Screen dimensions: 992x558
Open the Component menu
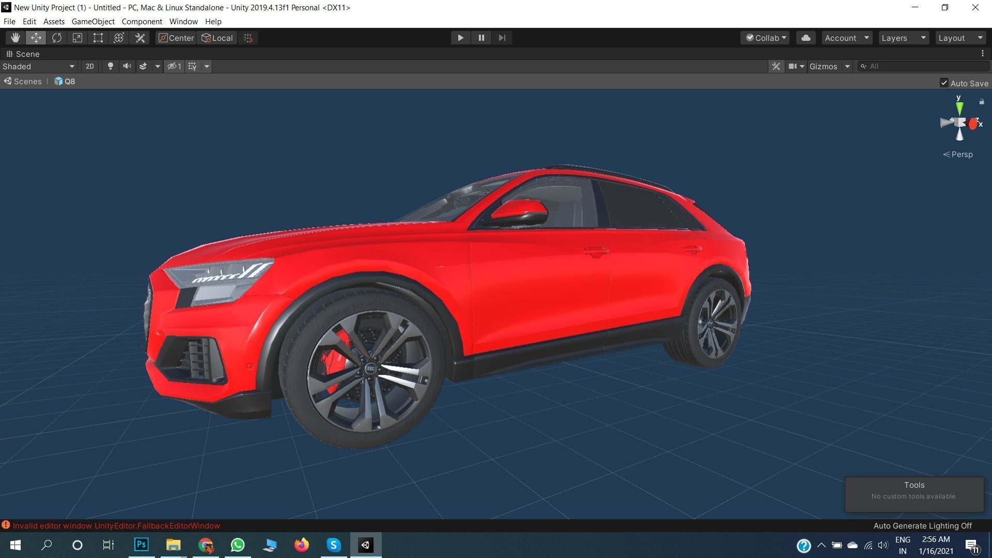coord(142,21)
